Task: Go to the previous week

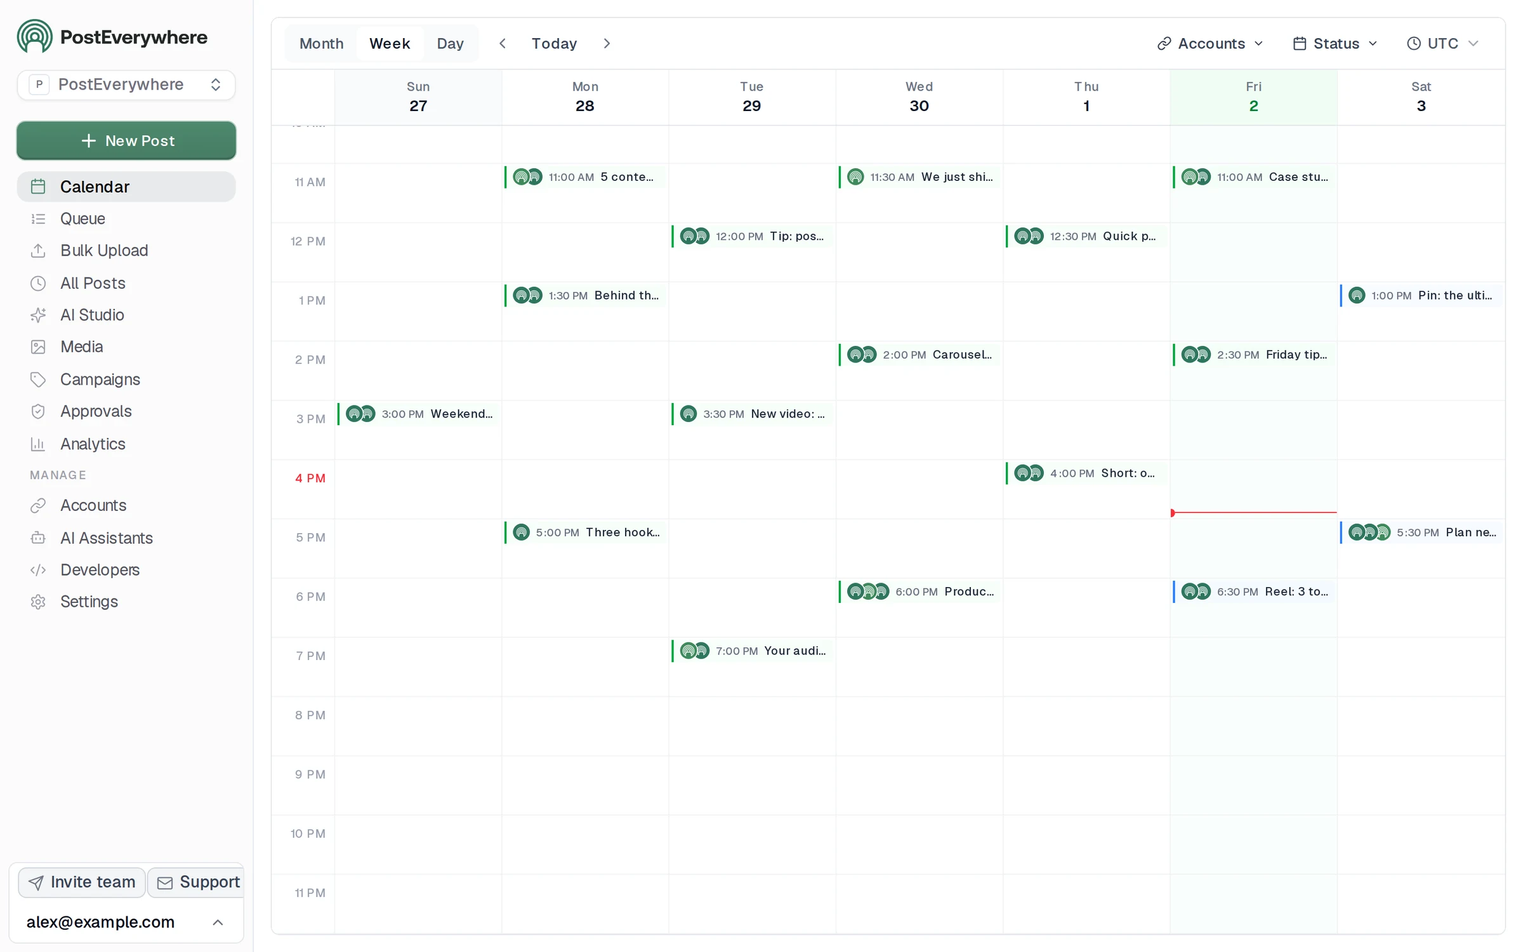Action: coord(502,43)
